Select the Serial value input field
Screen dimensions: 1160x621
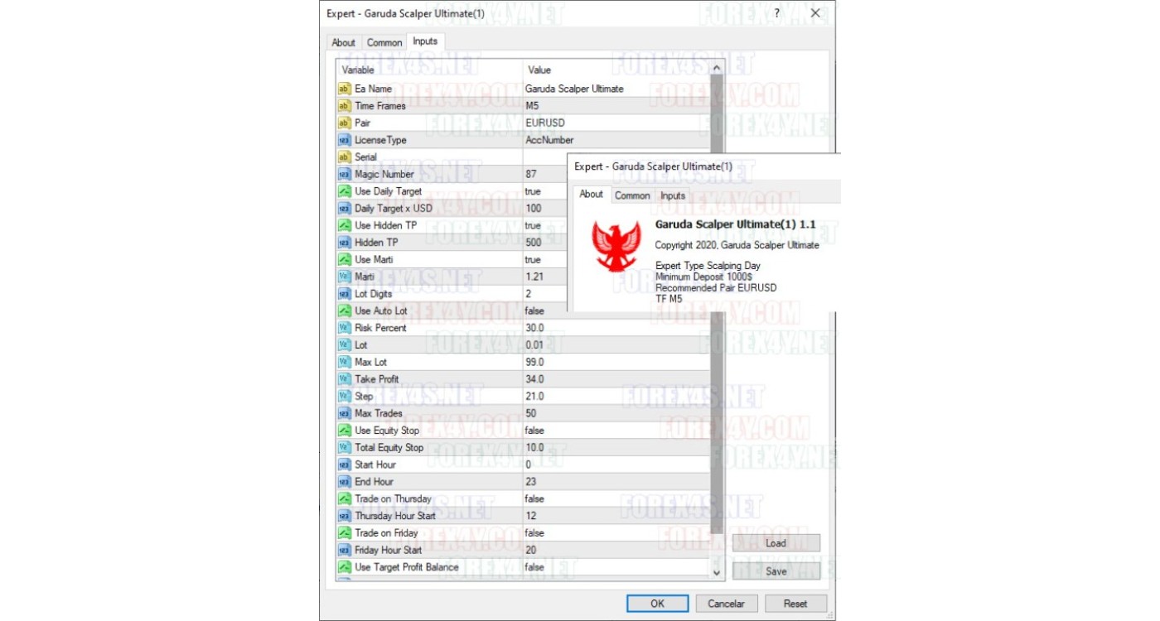tap(544, 157)
